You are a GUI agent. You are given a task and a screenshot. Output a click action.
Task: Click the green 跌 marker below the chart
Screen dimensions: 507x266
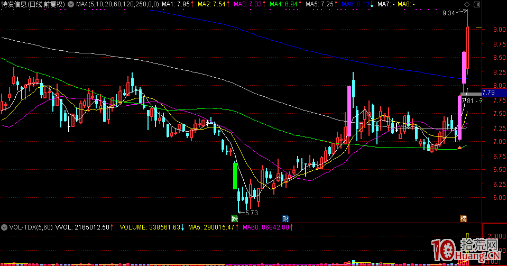[x=234, y=219]
